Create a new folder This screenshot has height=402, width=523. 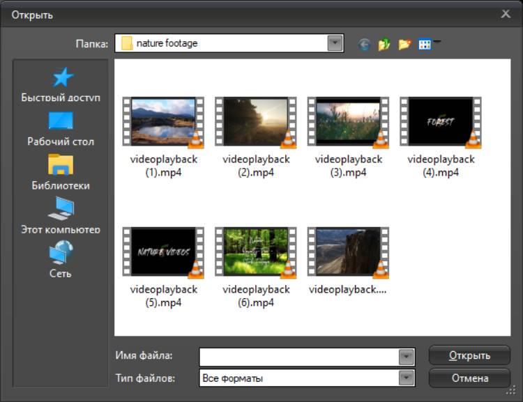[404, 44]
